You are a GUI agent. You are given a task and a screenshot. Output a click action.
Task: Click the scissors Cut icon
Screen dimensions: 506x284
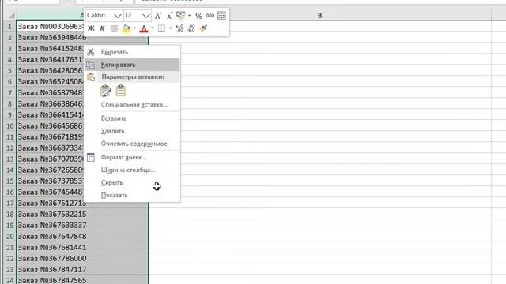[91, 52]
